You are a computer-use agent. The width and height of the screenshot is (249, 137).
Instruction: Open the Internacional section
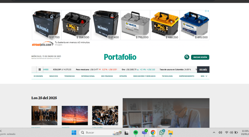(88, 76)
